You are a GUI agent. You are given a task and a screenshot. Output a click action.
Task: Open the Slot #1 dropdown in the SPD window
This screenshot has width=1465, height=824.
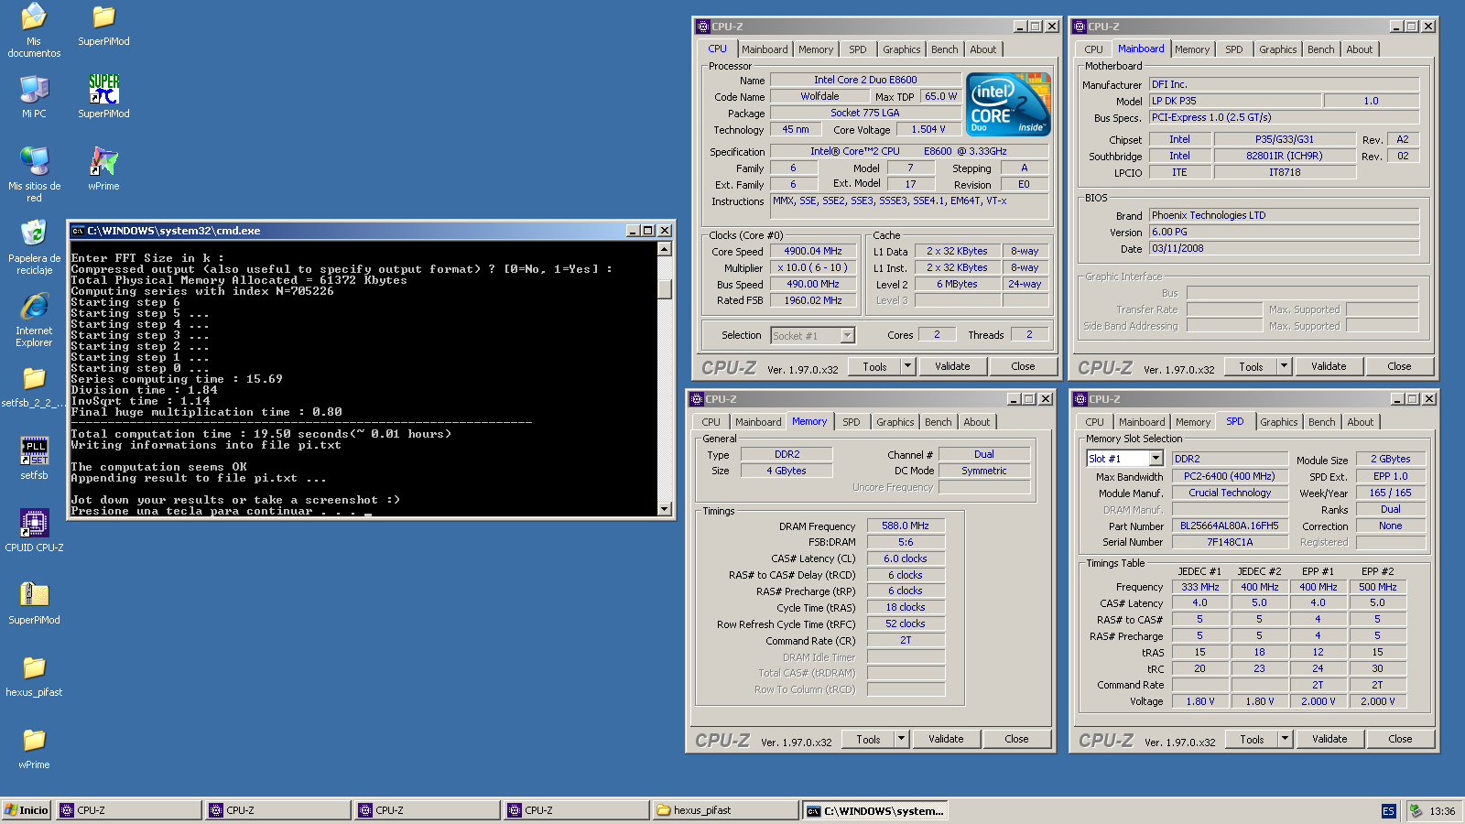1156,459
